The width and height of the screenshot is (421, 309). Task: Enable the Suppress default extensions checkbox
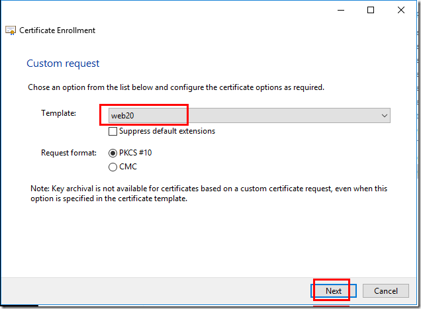coord(113,131)
